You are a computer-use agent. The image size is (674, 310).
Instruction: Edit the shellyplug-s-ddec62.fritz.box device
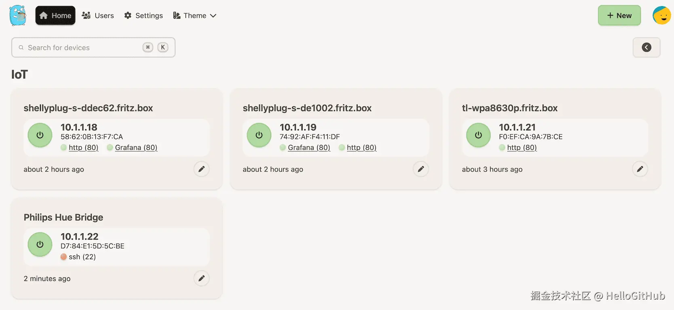pos(201,169)
